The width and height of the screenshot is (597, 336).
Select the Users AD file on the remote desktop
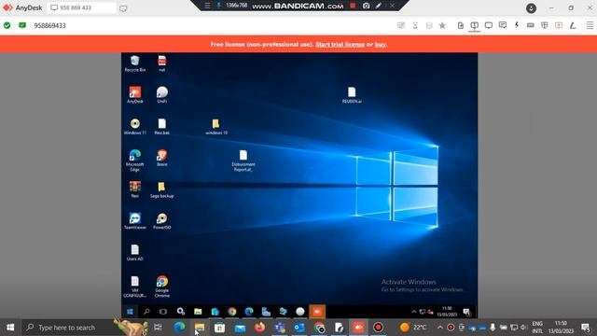point(134,253)
